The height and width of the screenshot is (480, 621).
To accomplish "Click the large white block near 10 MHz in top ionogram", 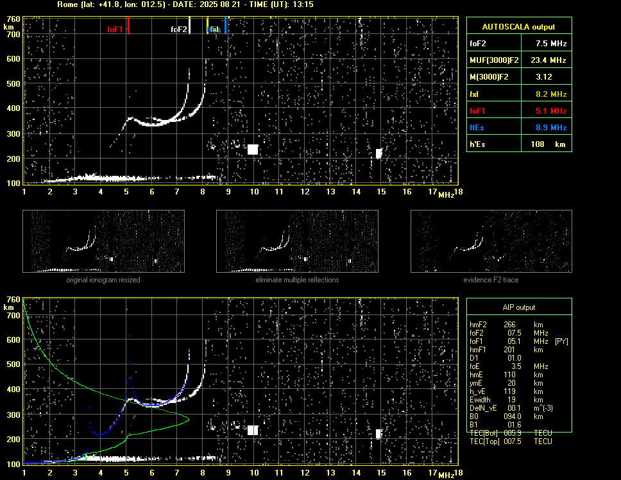I will point(253,150).
